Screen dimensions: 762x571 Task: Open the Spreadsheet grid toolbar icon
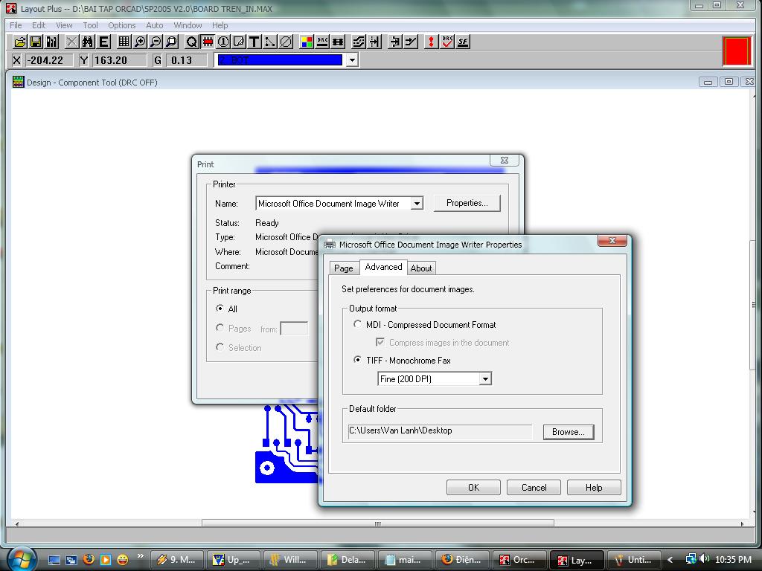pyautogui.click(x=124, y=42)
